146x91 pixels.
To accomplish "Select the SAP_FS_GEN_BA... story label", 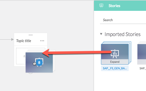I will (115, 68).
